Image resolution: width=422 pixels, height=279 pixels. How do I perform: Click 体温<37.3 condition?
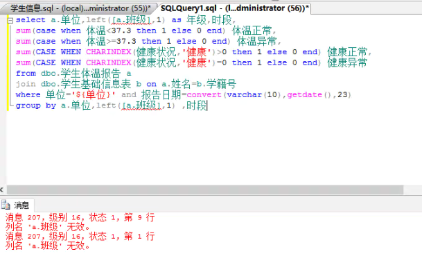[109, 31]
